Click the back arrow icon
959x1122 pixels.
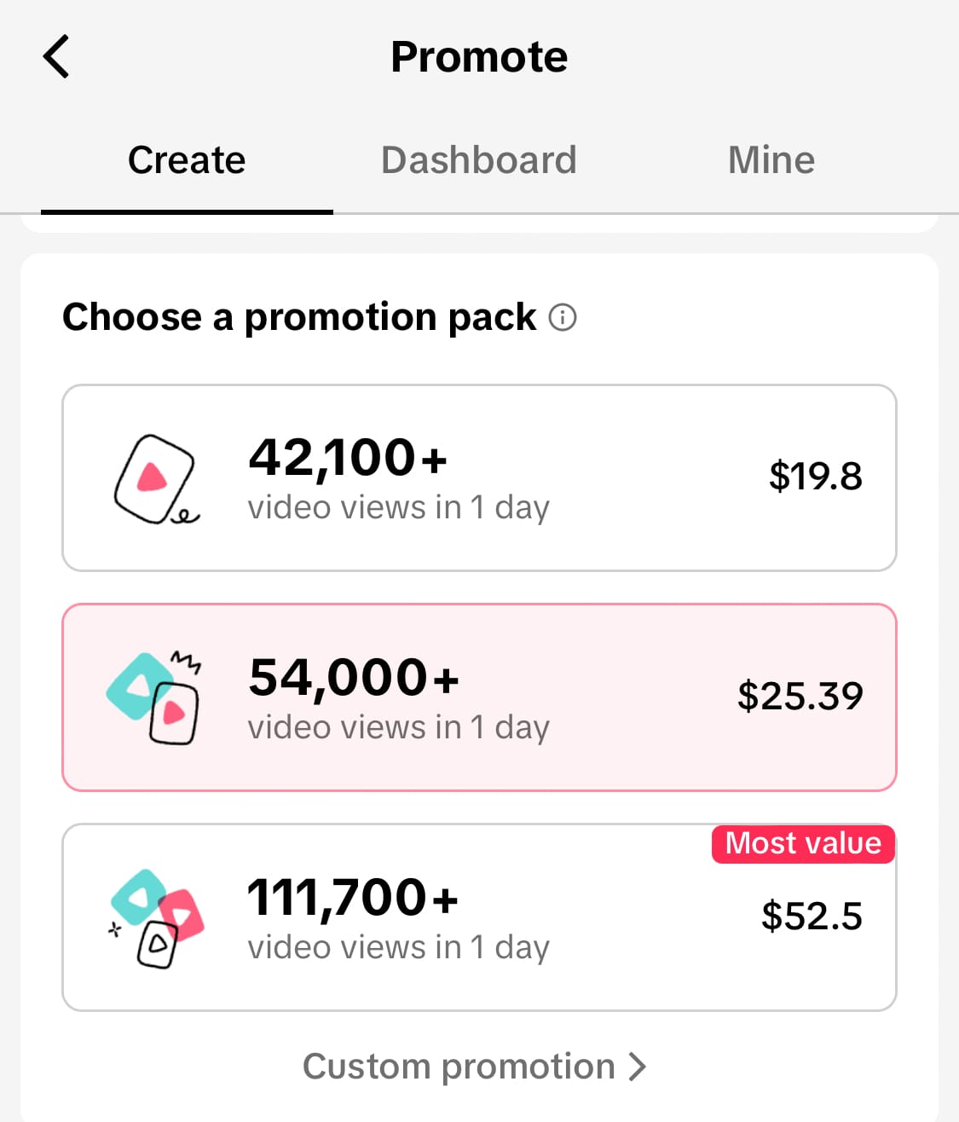coord(56,55)
